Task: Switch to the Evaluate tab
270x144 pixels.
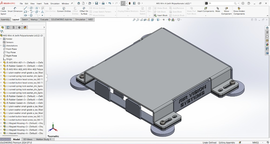Action: pyautogui.click(x=44, y=20)
